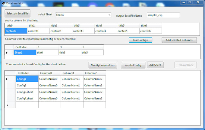Click the loadConfigs button
The width and height of the screenshot is (205, 130).
click(x=140, y=40)
